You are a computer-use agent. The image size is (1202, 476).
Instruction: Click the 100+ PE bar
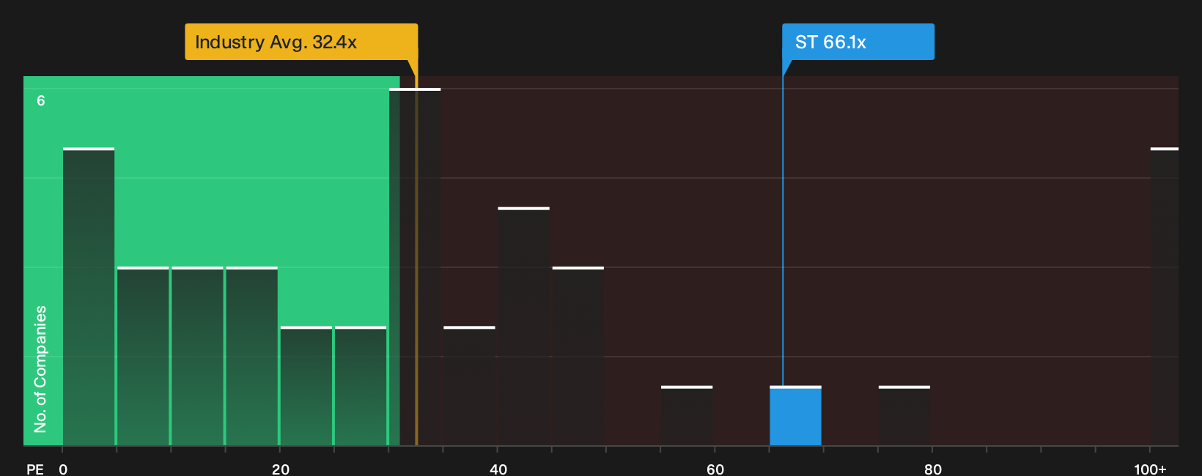(1165, 297)
